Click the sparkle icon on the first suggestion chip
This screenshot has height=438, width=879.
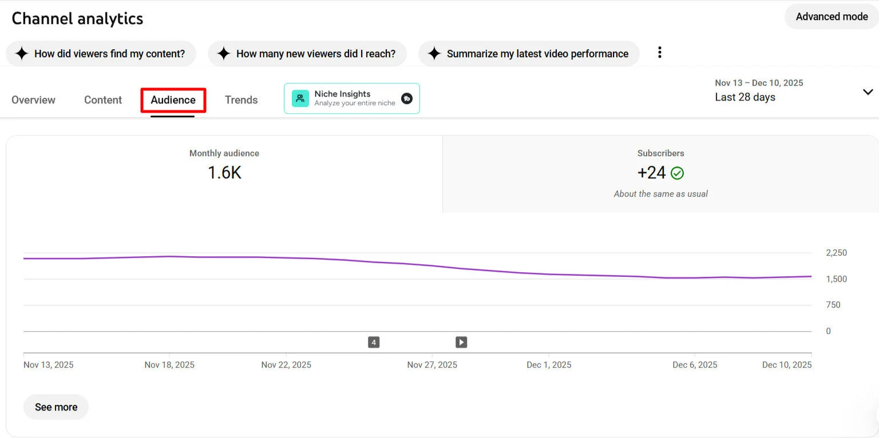(22, 53)
